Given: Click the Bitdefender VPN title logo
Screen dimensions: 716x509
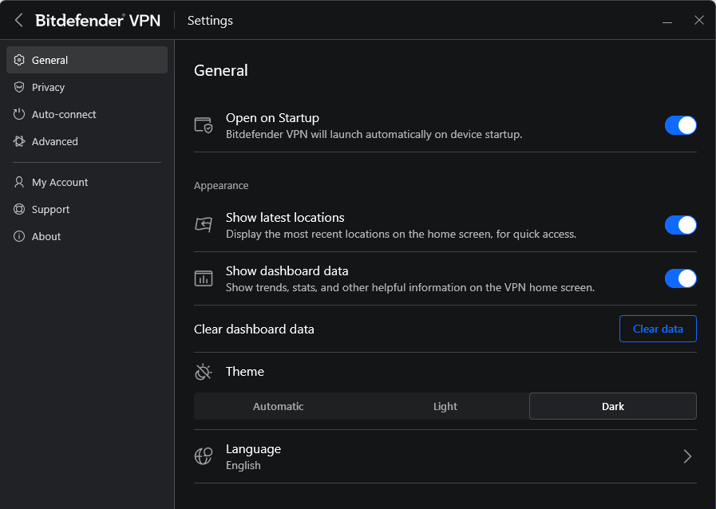Looking at the screenshot, I should [x=97, y=21].
